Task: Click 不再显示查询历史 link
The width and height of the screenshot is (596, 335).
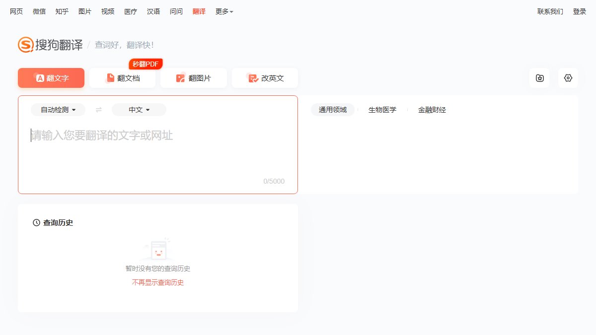Action: coord(158,282)
